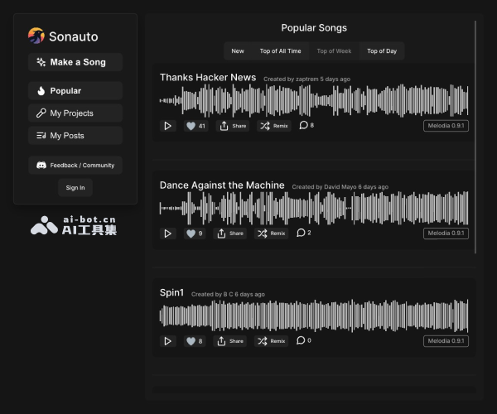Open comments on Thanks Hacker News

tap(306, 126)
